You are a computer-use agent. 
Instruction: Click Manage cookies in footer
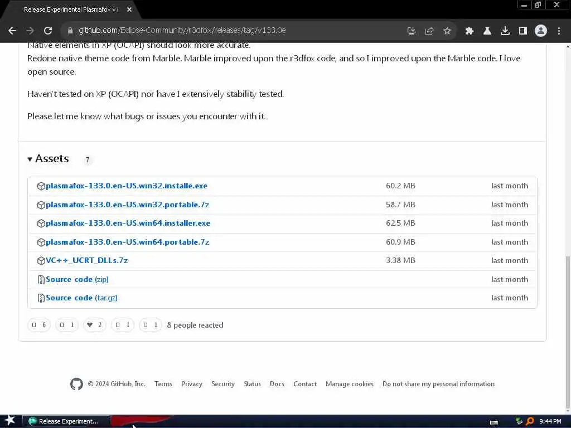coord(349,384)
